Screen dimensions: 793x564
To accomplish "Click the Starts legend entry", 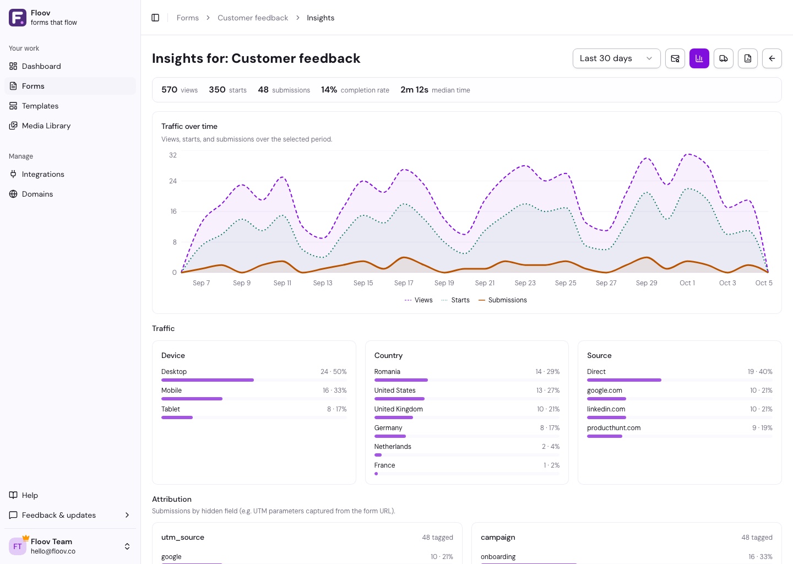I will click(455, 300).
